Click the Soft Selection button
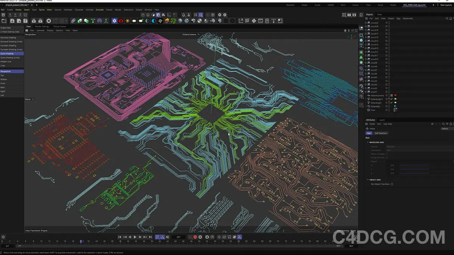The height and width of the screenshot is (255, 454). 381,133
